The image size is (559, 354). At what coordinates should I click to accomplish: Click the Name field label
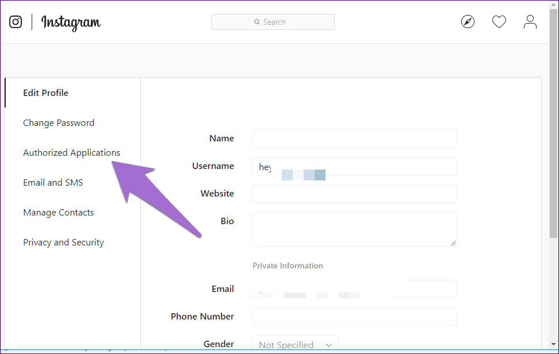[221, 138]
